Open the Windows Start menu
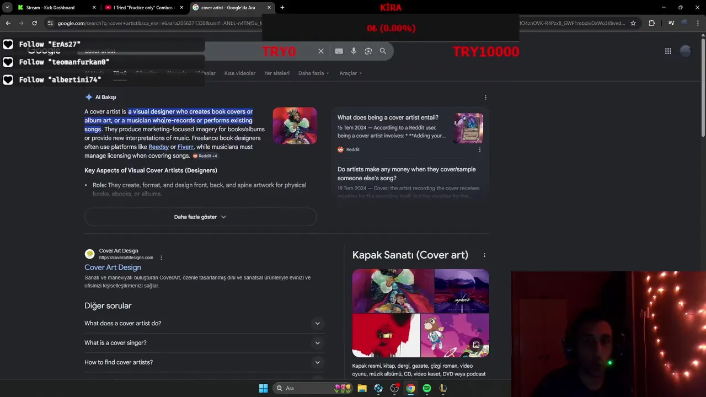The image size is (706, 397). (263, 388)
